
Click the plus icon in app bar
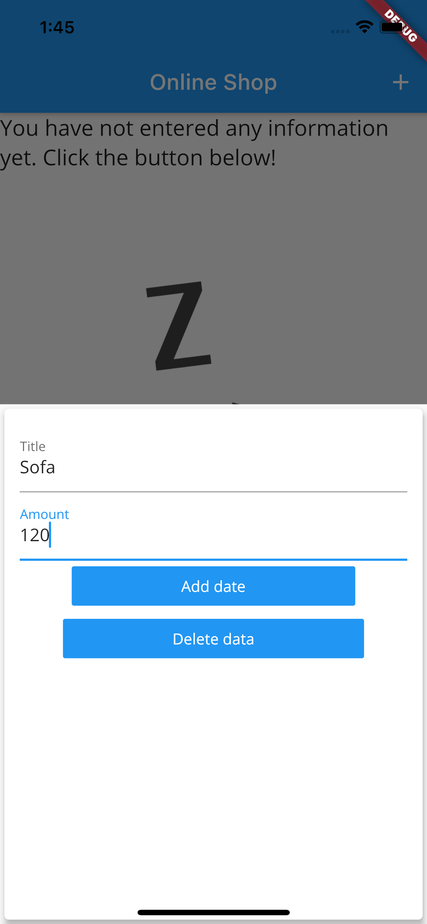pyautogui.click(x=401, y=82)
